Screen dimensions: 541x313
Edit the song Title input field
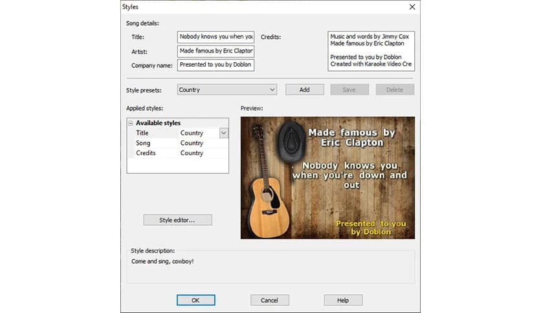coord(215,37)
